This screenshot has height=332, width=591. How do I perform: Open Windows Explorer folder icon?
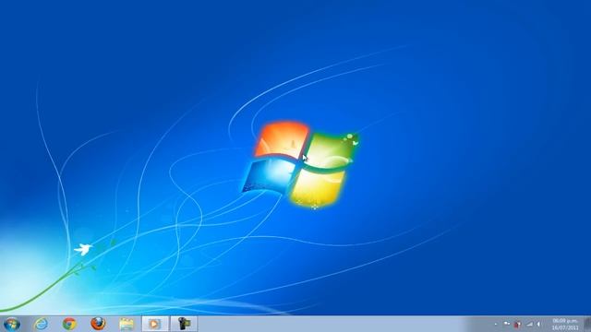[x=127, y=324]
